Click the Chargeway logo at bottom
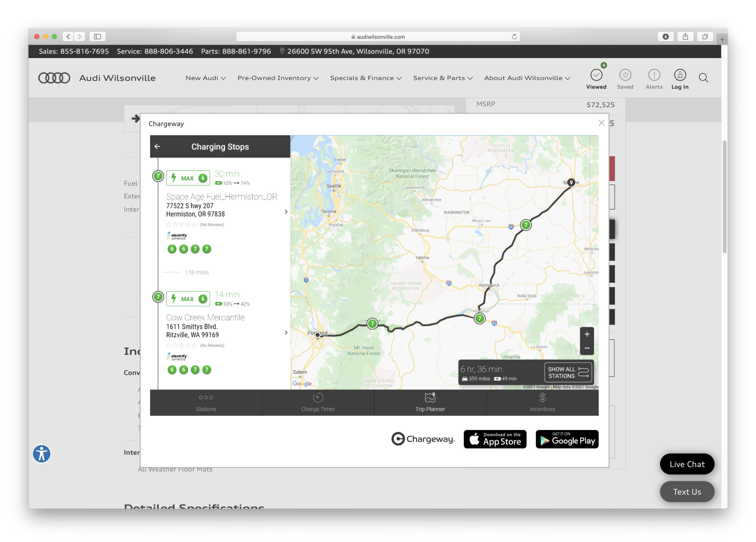Screen dimensions: 756x542 click(x=423, y=439)
